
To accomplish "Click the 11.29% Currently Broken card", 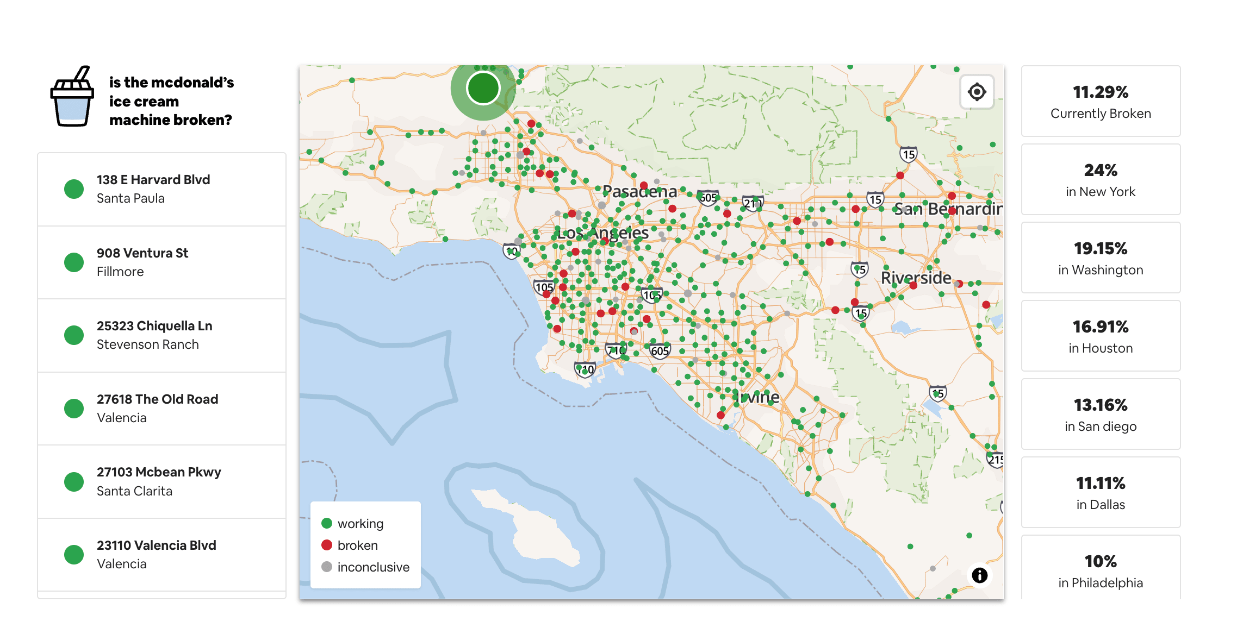I will coord(1101,101).
